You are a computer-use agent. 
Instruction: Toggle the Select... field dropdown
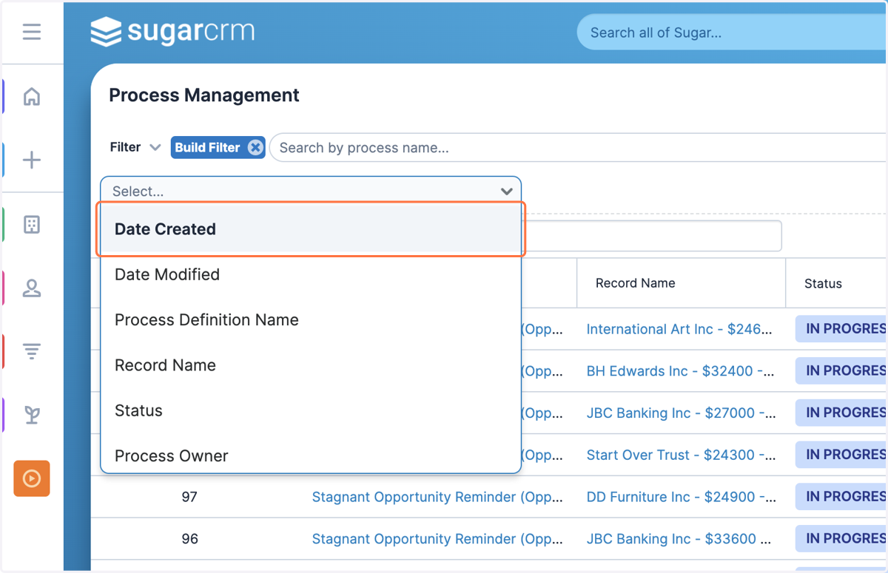pos(311,191)
